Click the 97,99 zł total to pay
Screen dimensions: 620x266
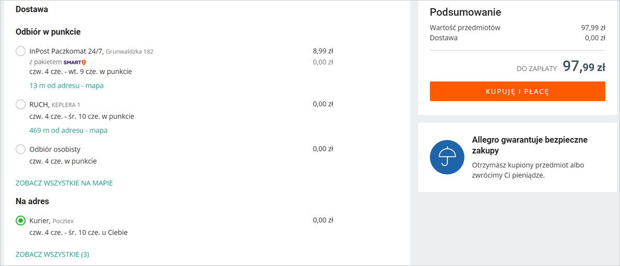584,66
